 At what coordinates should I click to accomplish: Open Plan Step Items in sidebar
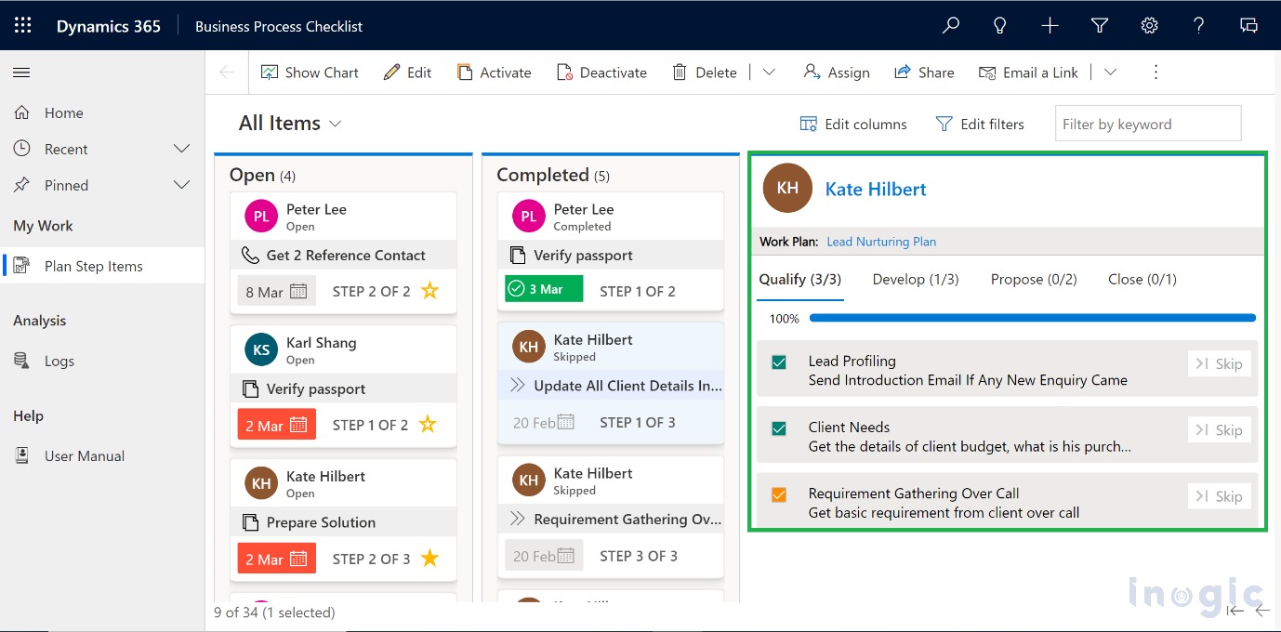(x=102, y=266)
